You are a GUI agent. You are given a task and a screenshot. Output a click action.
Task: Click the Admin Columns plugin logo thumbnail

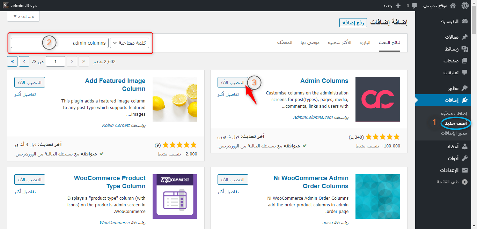point(377,99)
